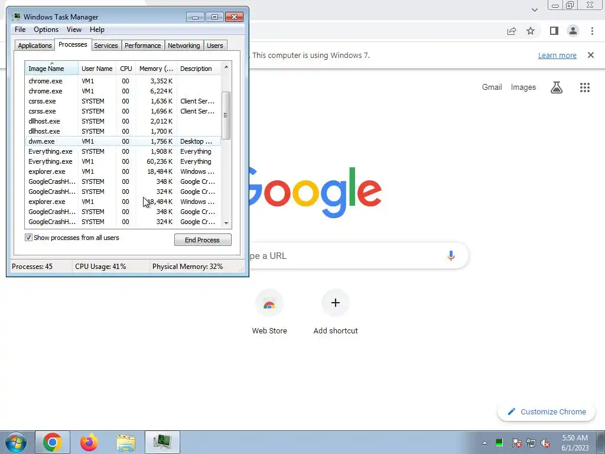
Task: Switch to the Users tab
Action: pos(214,45)
